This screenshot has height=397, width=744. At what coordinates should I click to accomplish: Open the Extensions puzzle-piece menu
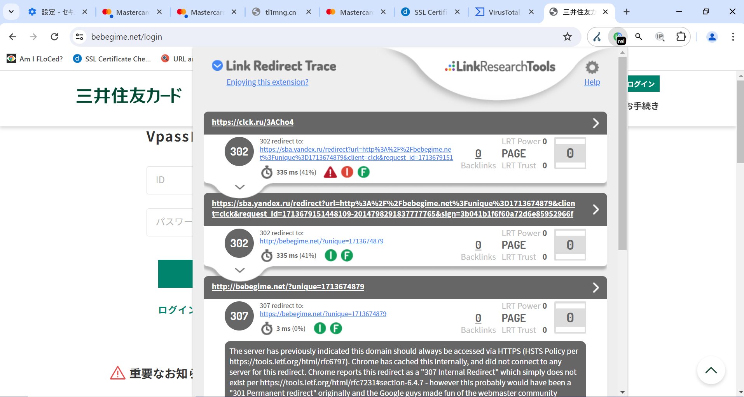[x=681, y=37]
